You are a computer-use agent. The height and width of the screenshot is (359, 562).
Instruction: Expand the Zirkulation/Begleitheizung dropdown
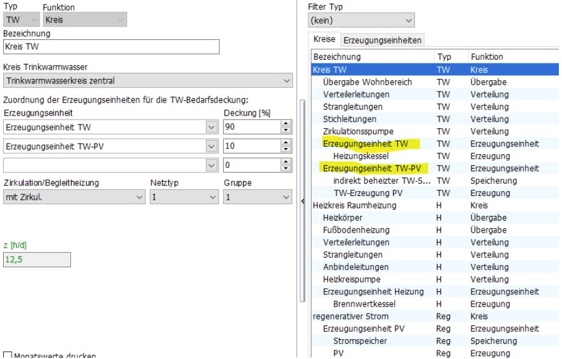pos(139,197)
